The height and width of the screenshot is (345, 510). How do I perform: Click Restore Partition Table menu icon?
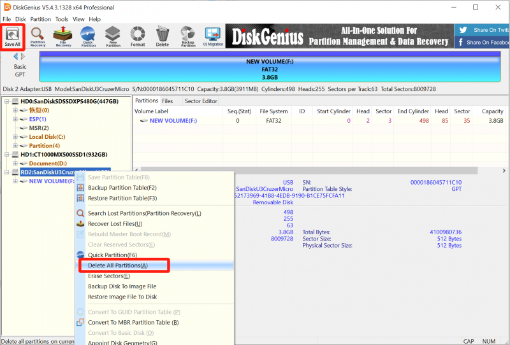pos(80,198)
